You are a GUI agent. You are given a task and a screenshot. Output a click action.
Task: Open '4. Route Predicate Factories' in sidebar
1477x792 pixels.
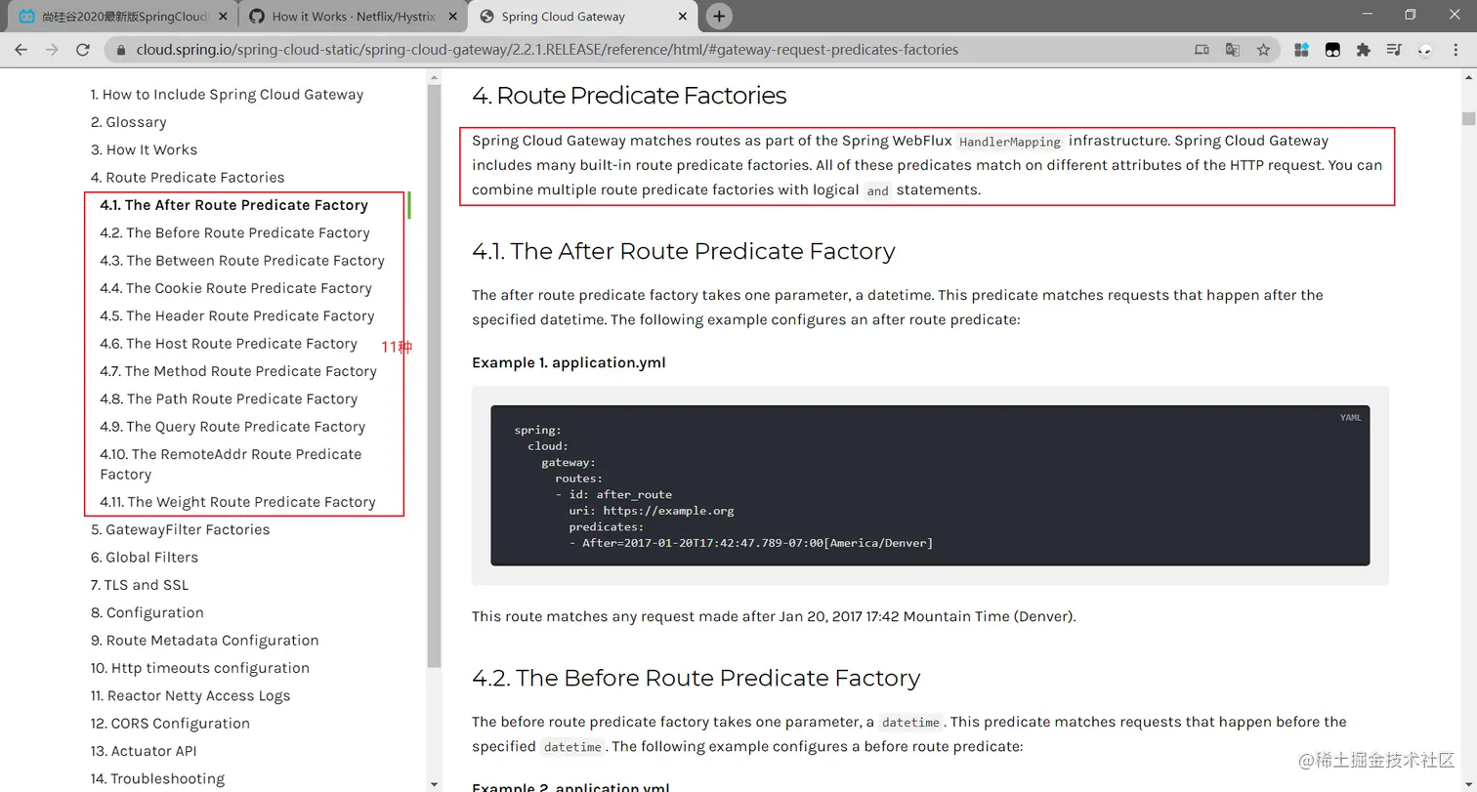(x=188, y=178)
